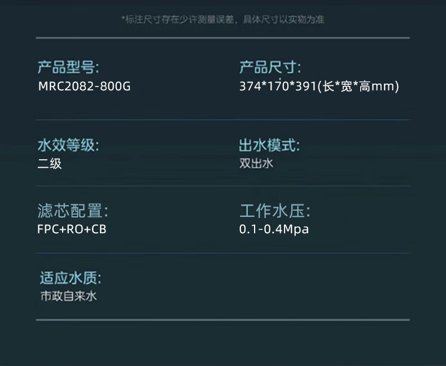Select the model number MRC2082-800G
This screenshot has height=366, width=446.
tap(85, 86)
